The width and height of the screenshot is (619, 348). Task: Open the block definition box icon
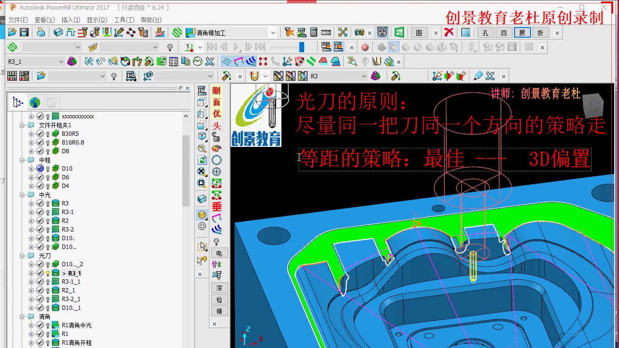click(x=59, y=32)
